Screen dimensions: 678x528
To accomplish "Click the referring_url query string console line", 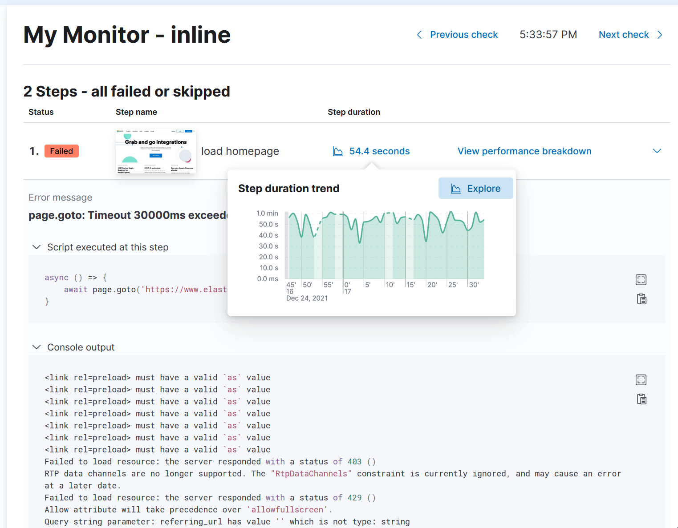I will [x=227, y=522].
